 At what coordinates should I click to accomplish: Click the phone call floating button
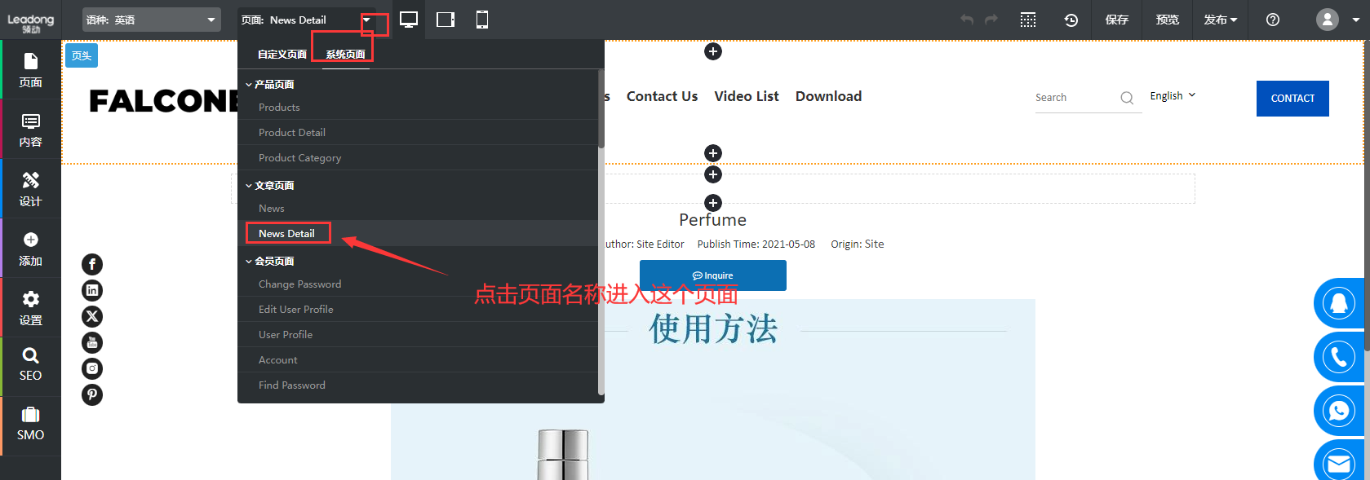[x=1339, y=357]
